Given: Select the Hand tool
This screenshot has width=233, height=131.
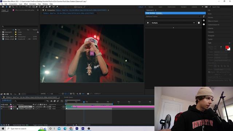Looking at the screenshot, I should [x=10, y=7].
